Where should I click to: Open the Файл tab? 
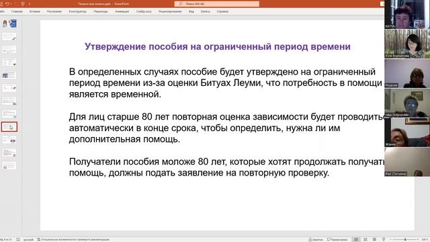(x=2, y=11)
